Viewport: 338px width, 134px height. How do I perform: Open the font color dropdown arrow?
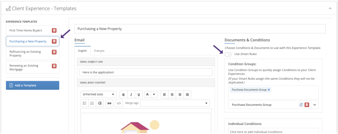[x=154, y=94]
